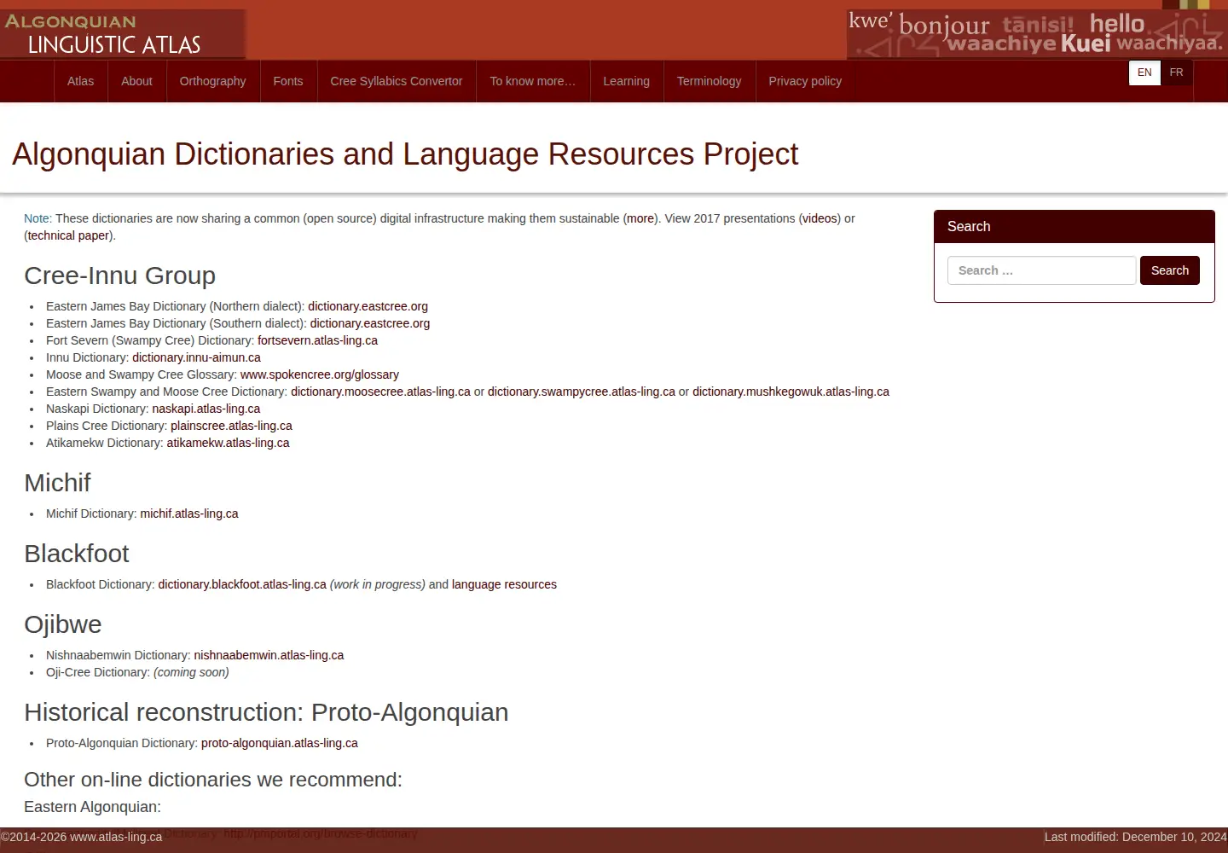Open the michif.atlas-ling.ca dictionary link
Screen dimensions: 1228x853
[x=189, y=514]
